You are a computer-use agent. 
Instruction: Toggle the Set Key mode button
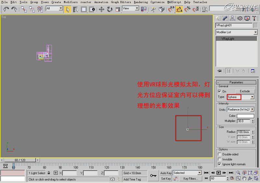166,179
